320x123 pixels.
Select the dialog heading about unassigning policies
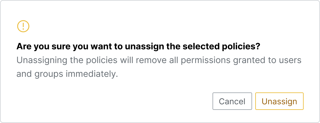point(138,47)
